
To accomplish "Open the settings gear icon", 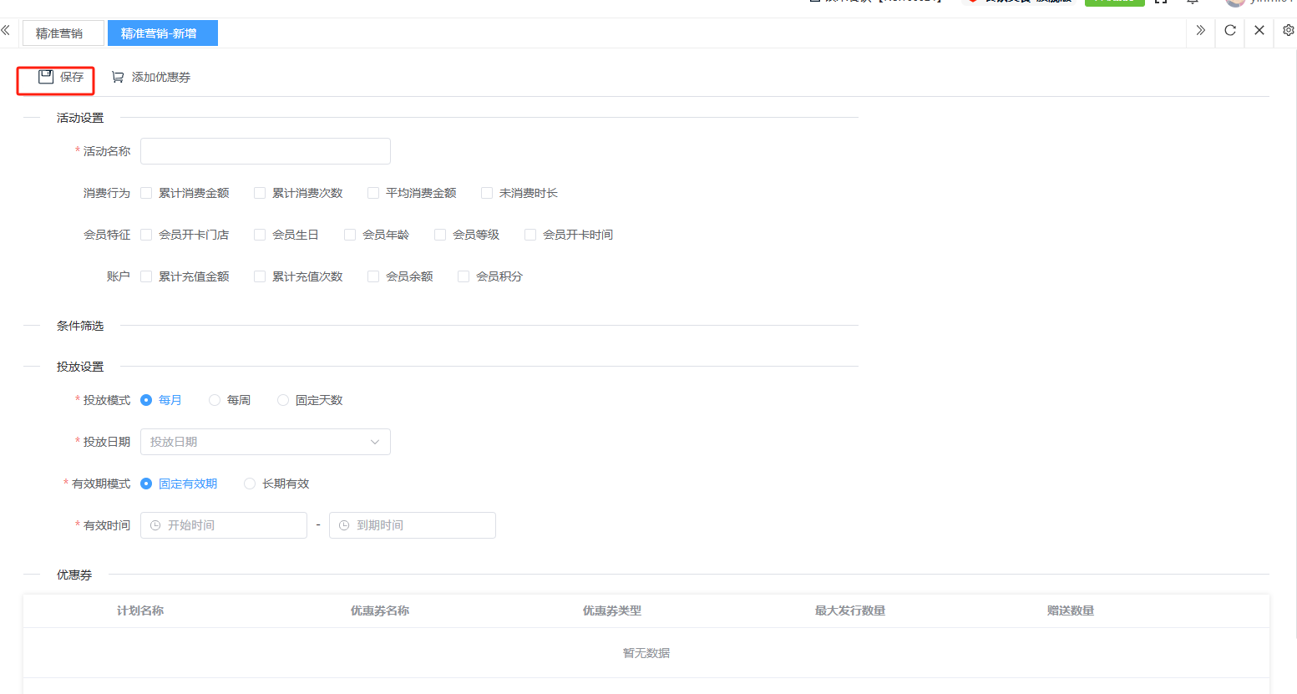I will point(1288,31).
